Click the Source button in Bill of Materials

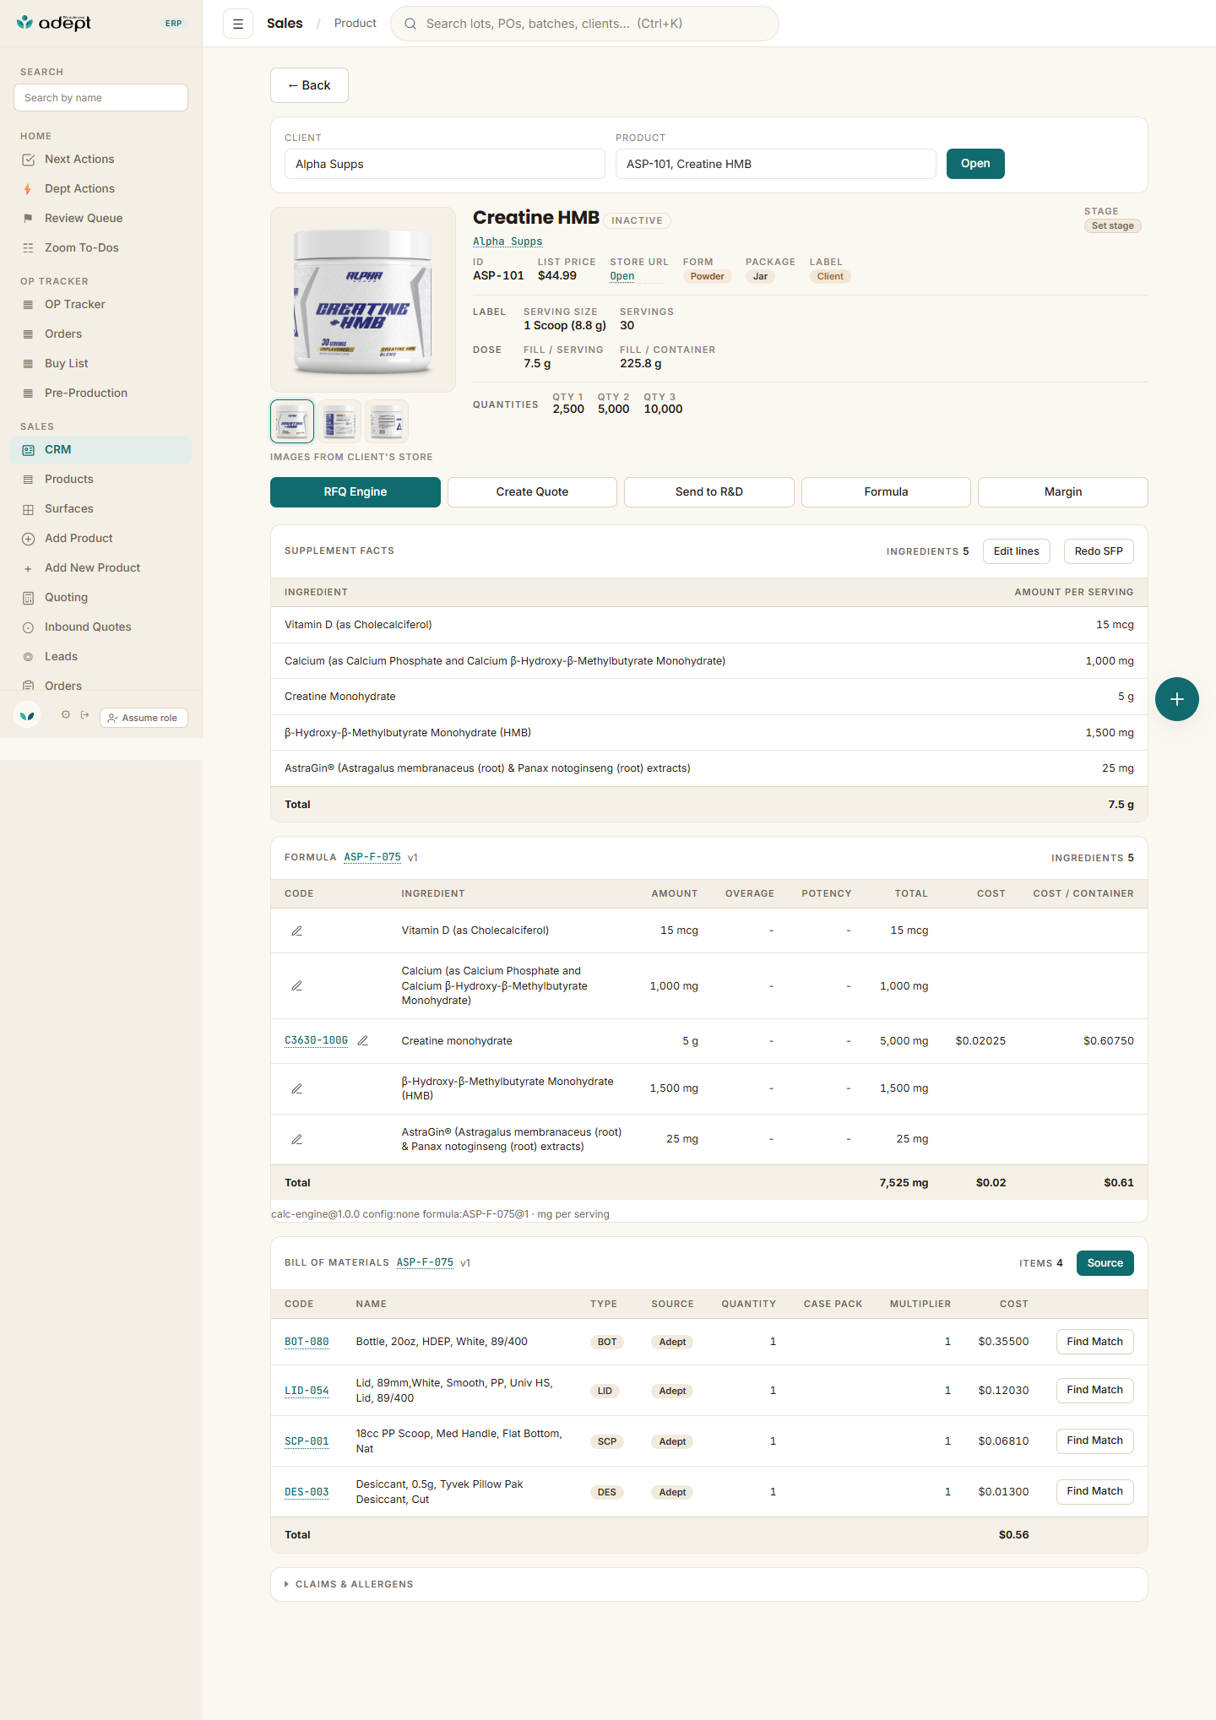pyautogui.click(x=1105, y=1263)
